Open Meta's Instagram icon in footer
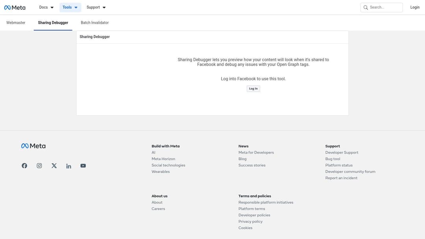 coord(39,165)
